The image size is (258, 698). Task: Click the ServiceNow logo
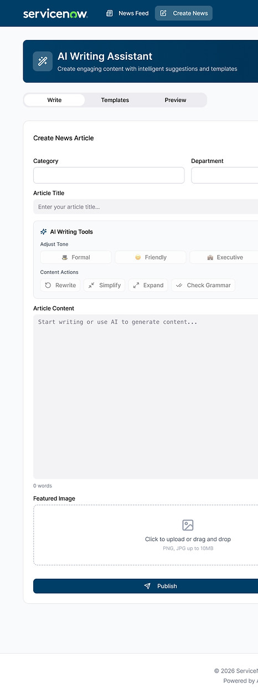[x=55, y=13]
